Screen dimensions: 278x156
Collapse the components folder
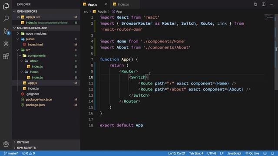click(x=46, y=55)
